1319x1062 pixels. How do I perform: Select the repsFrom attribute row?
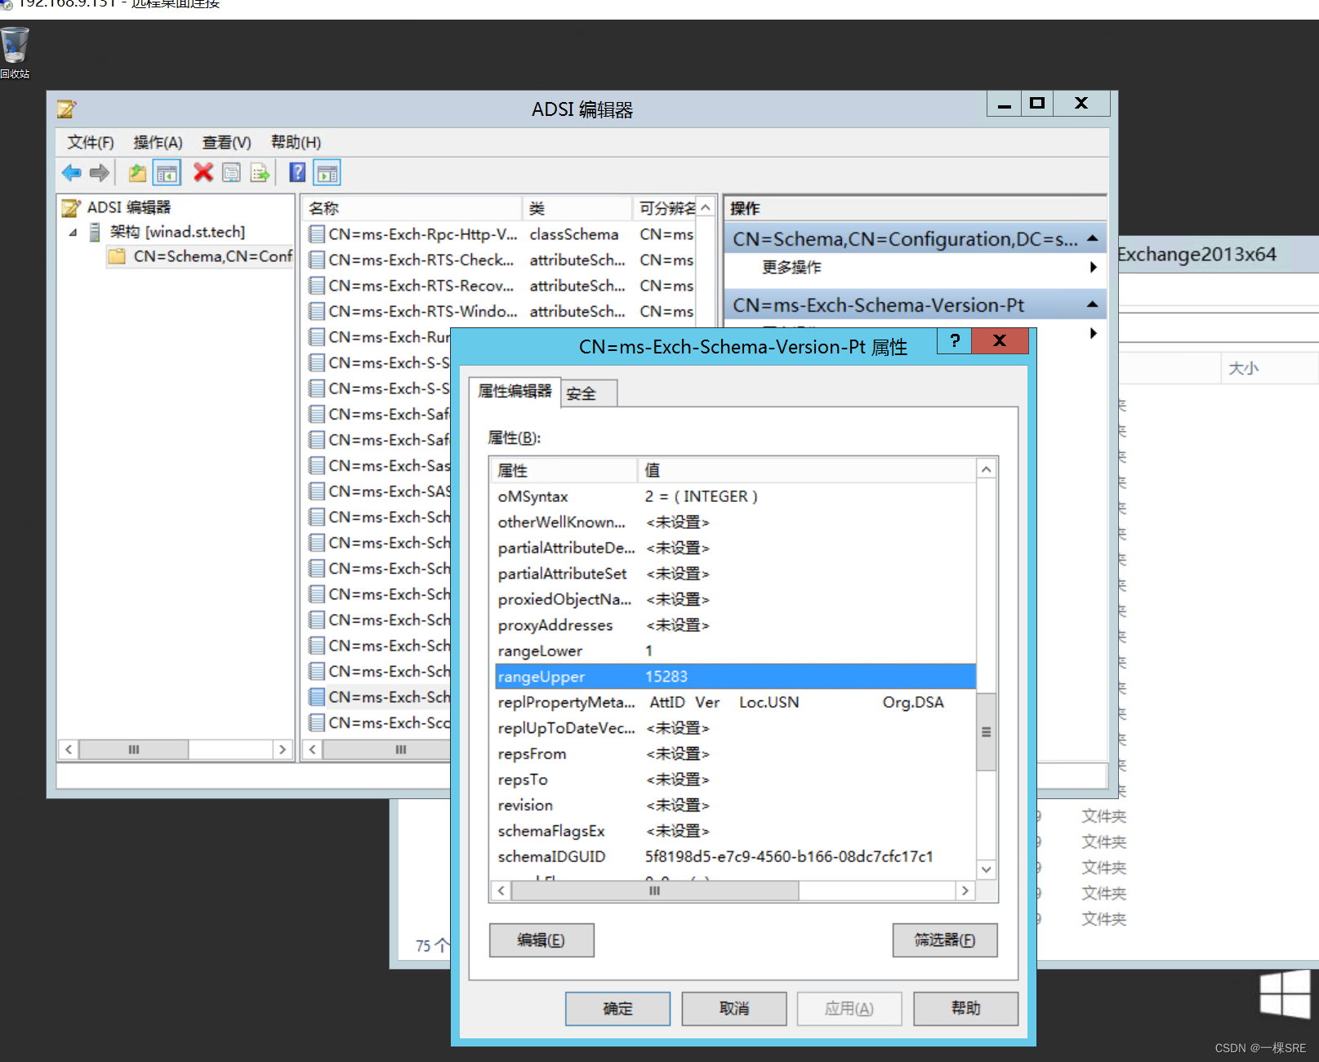pos(735,753)
